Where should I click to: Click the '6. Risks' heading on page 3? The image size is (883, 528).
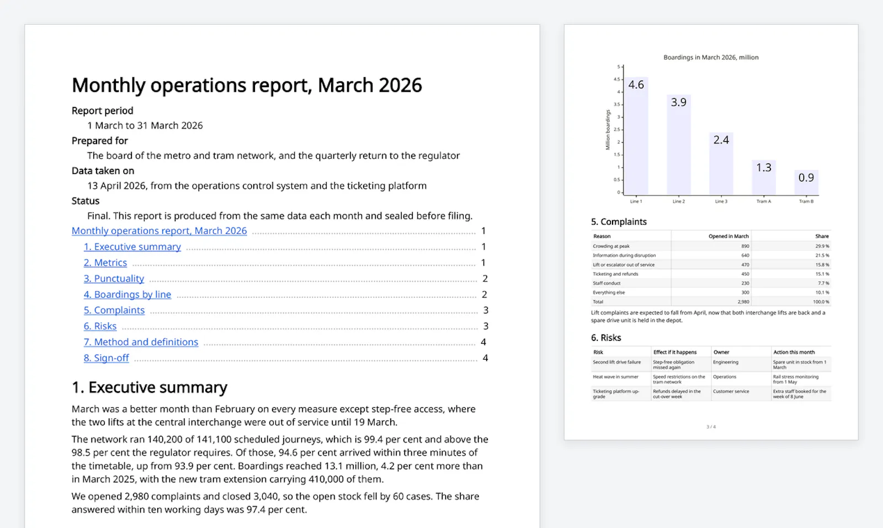click(606, 338)
